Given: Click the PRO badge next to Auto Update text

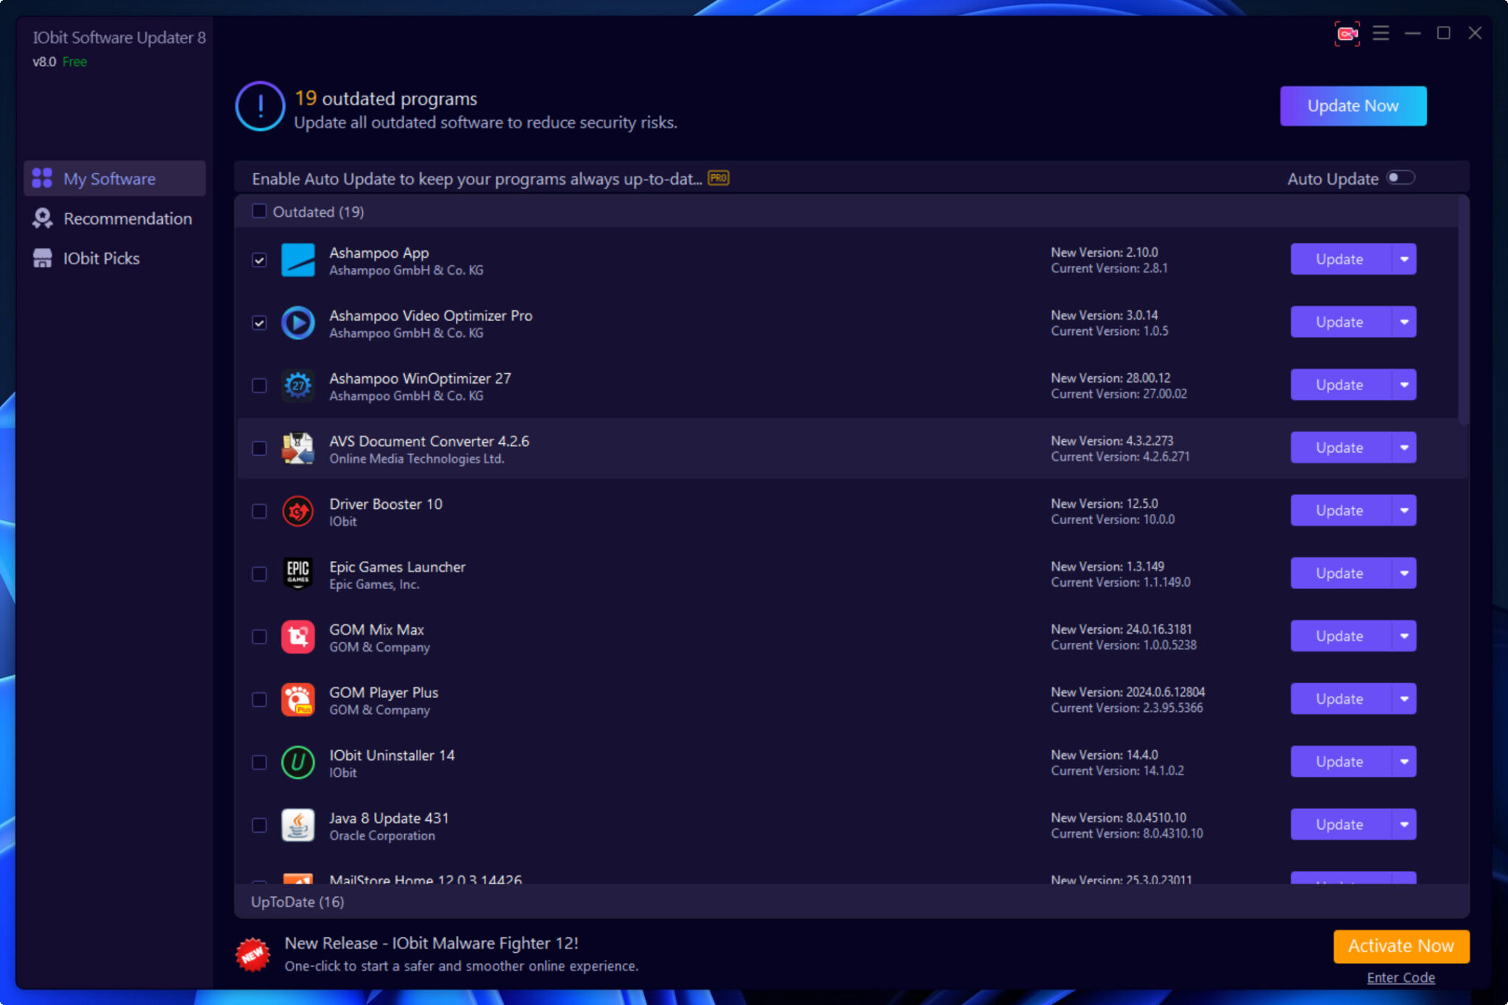Looking at the screenshot, I should (x=718, y=177).
